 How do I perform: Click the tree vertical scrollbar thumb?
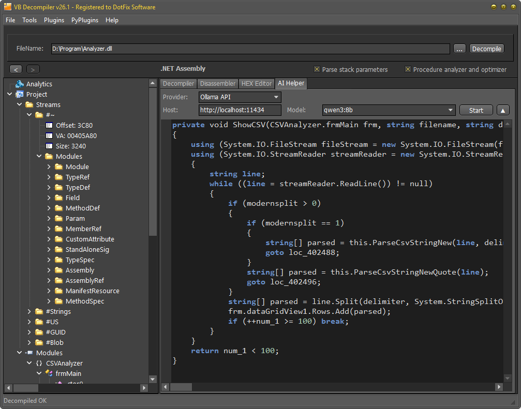pyautogui.click(x=153, y=162)
